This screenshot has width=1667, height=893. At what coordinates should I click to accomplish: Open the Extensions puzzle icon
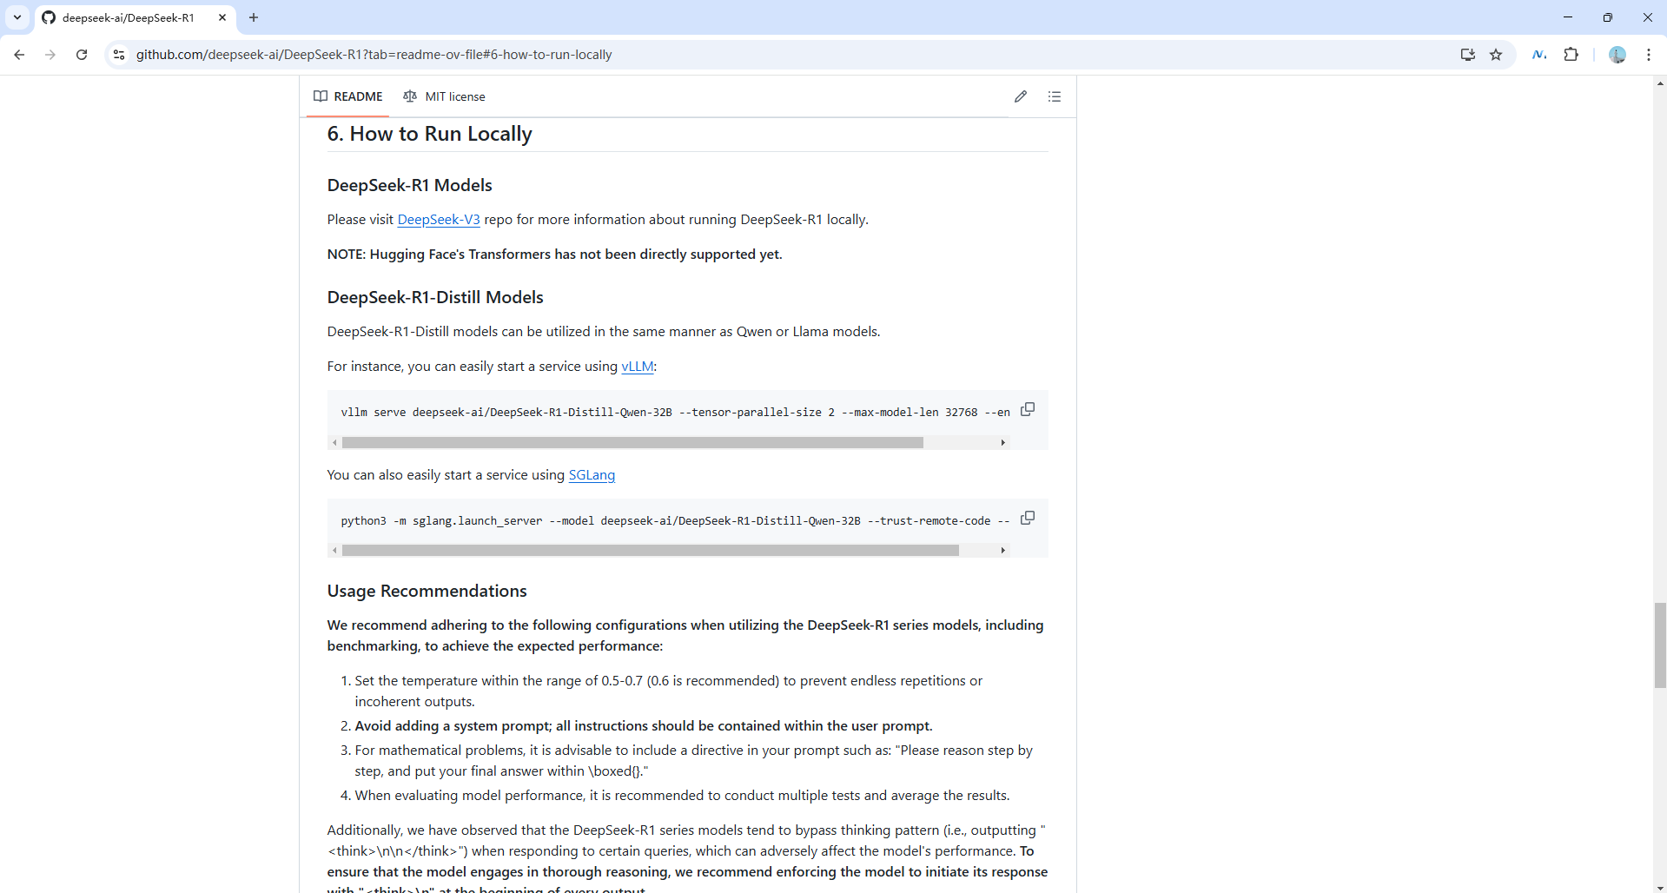coord(1571,55)
